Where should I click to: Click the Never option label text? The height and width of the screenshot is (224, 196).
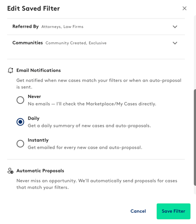[35, 96]
